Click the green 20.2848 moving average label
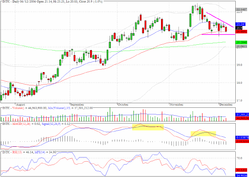This screenshot has width=249, height=177. click(x=242, y=43)
